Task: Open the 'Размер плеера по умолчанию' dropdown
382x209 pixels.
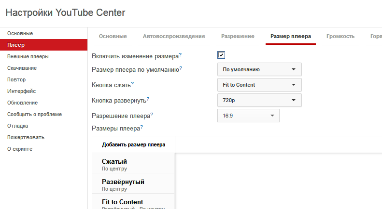Action: [259, 69]
